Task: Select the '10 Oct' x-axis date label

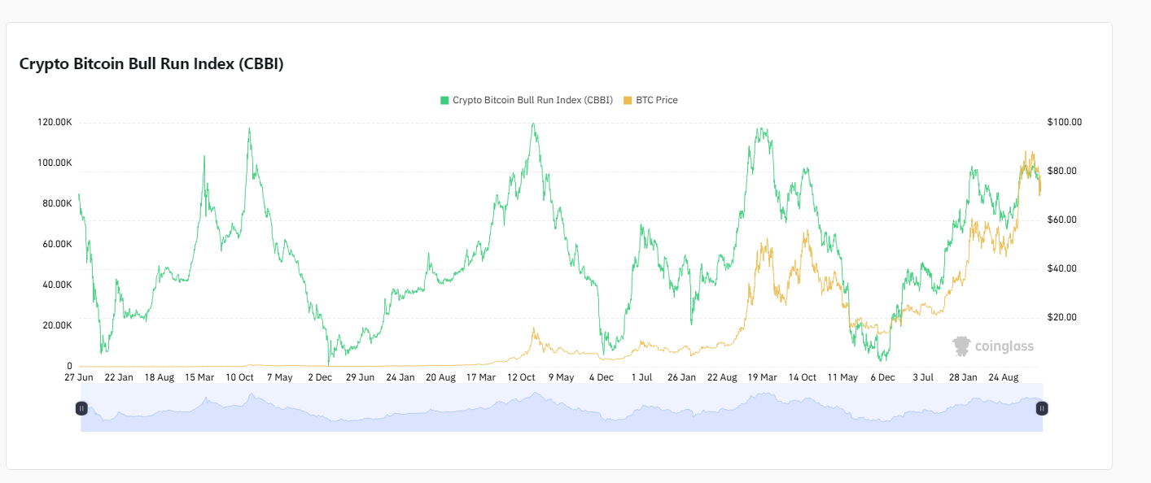Action: point(239,377)
